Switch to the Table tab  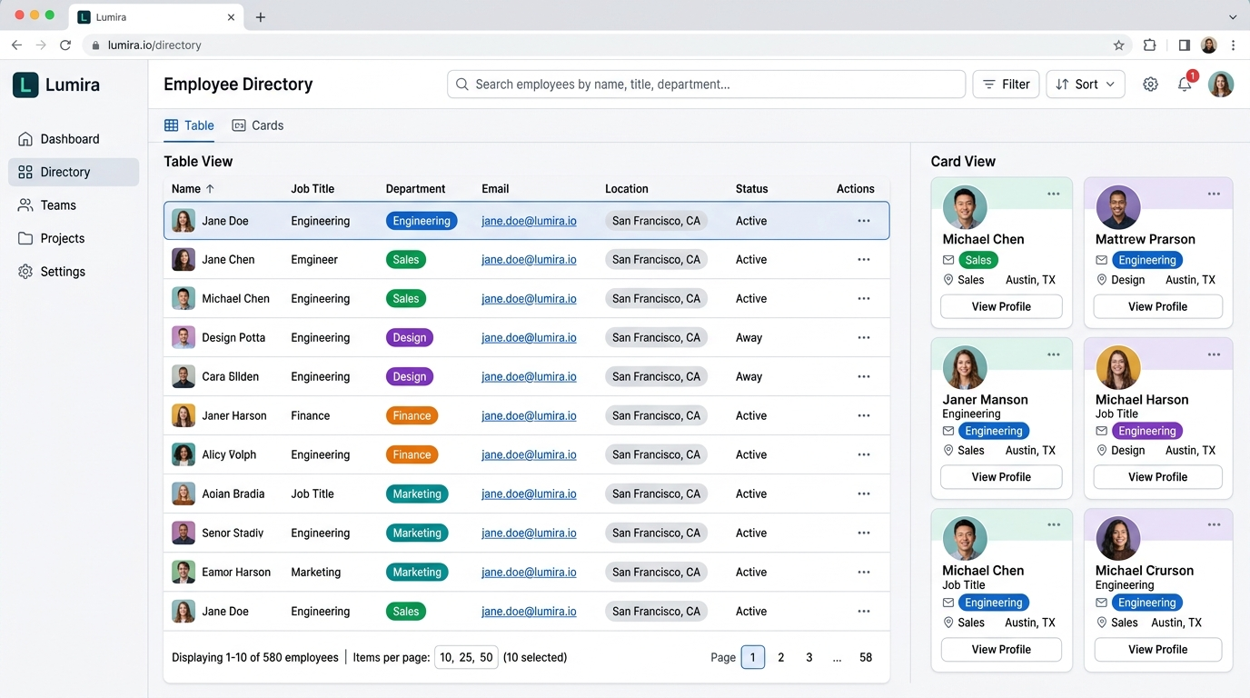[x=189, y=125]
